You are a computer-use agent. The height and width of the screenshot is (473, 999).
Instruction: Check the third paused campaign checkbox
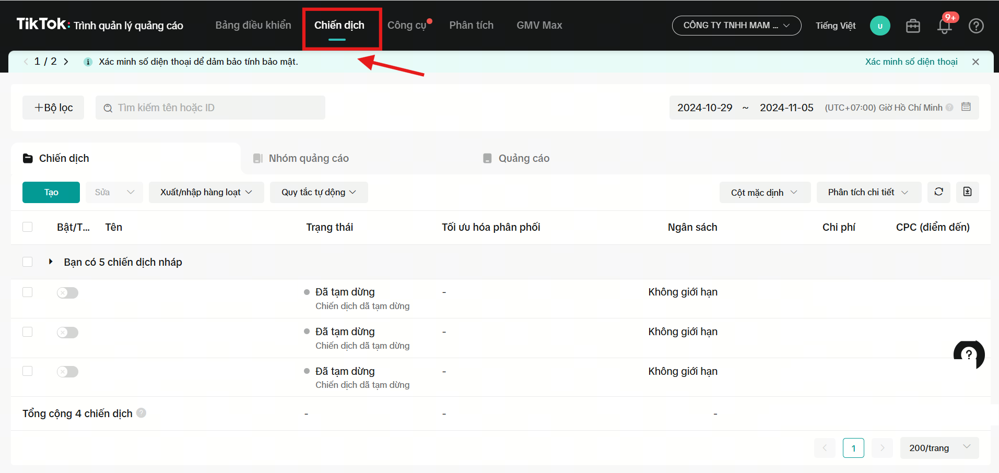tap(28, 371)
